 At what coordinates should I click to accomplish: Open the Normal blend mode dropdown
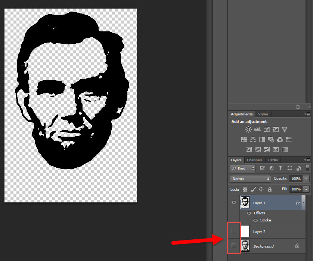(x=250, y=179)
